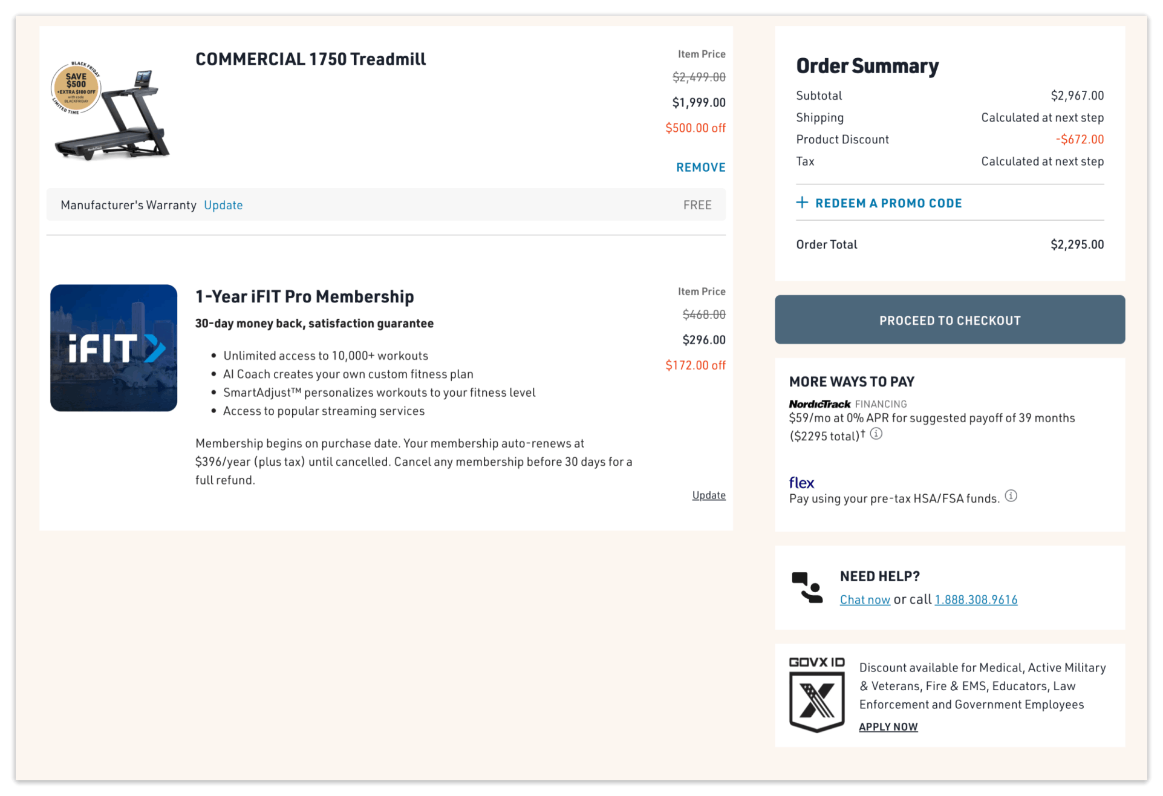Viewport: 1163px width, 796px height.
Task: Open the financing info tooltip icon
Action: 876,434
